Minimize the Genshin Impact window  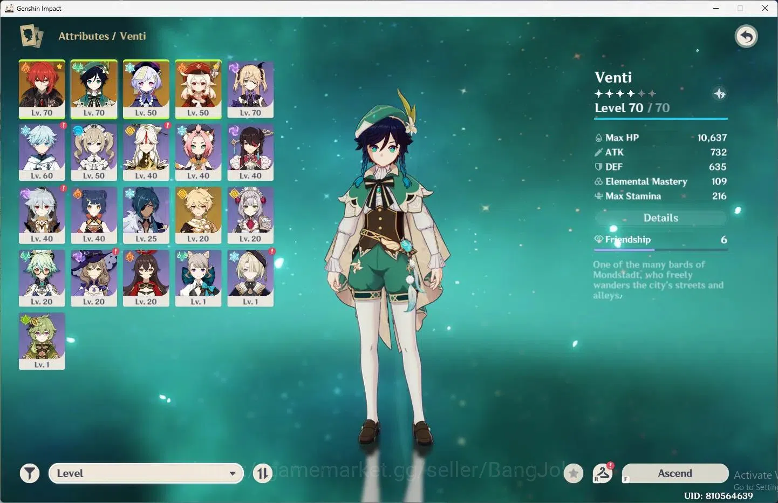point(716,8)
